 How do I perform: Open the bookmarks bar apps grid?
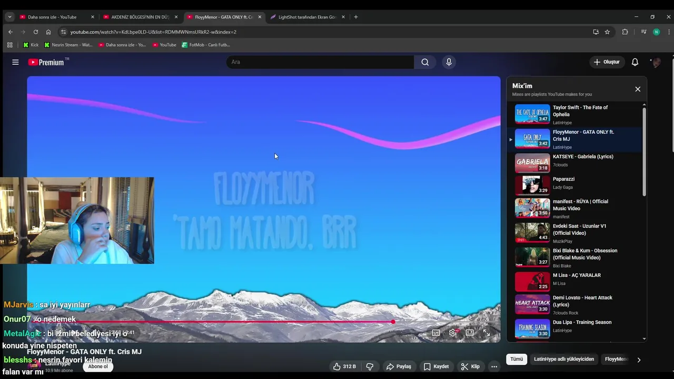tap(9, 45)
